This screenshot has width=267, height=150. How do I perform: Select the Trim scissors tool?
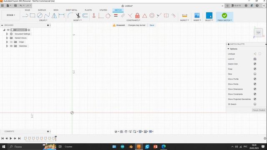click(78, 16)
